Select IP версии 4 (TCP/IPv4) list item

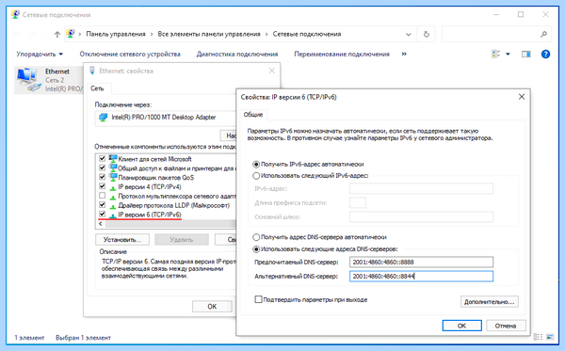click(150, 187)
